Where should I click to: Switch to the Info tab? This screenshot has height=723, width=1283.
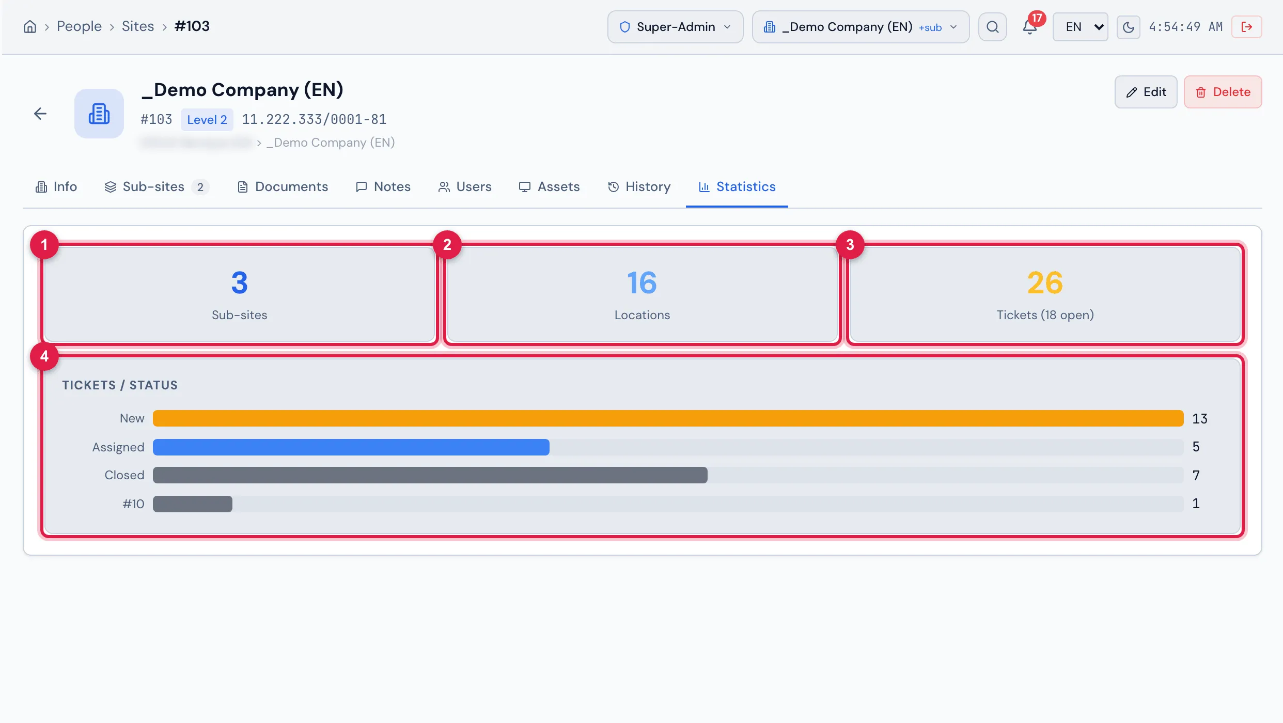click(56, 187)
